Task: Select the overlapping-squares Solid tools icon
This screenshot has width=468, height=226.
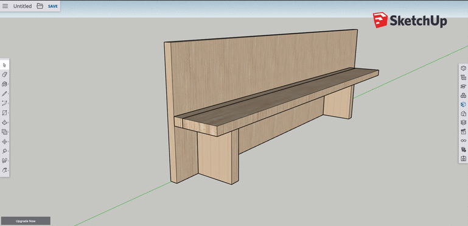Action: point(4,132)
